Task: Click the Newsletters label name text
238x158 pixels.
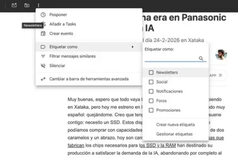Action: 167,72
